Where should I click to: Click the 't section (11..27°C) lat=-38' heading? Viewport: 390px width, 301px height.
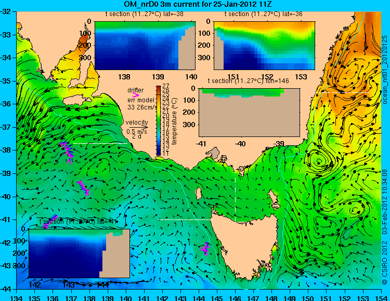(x=144, y=14)
